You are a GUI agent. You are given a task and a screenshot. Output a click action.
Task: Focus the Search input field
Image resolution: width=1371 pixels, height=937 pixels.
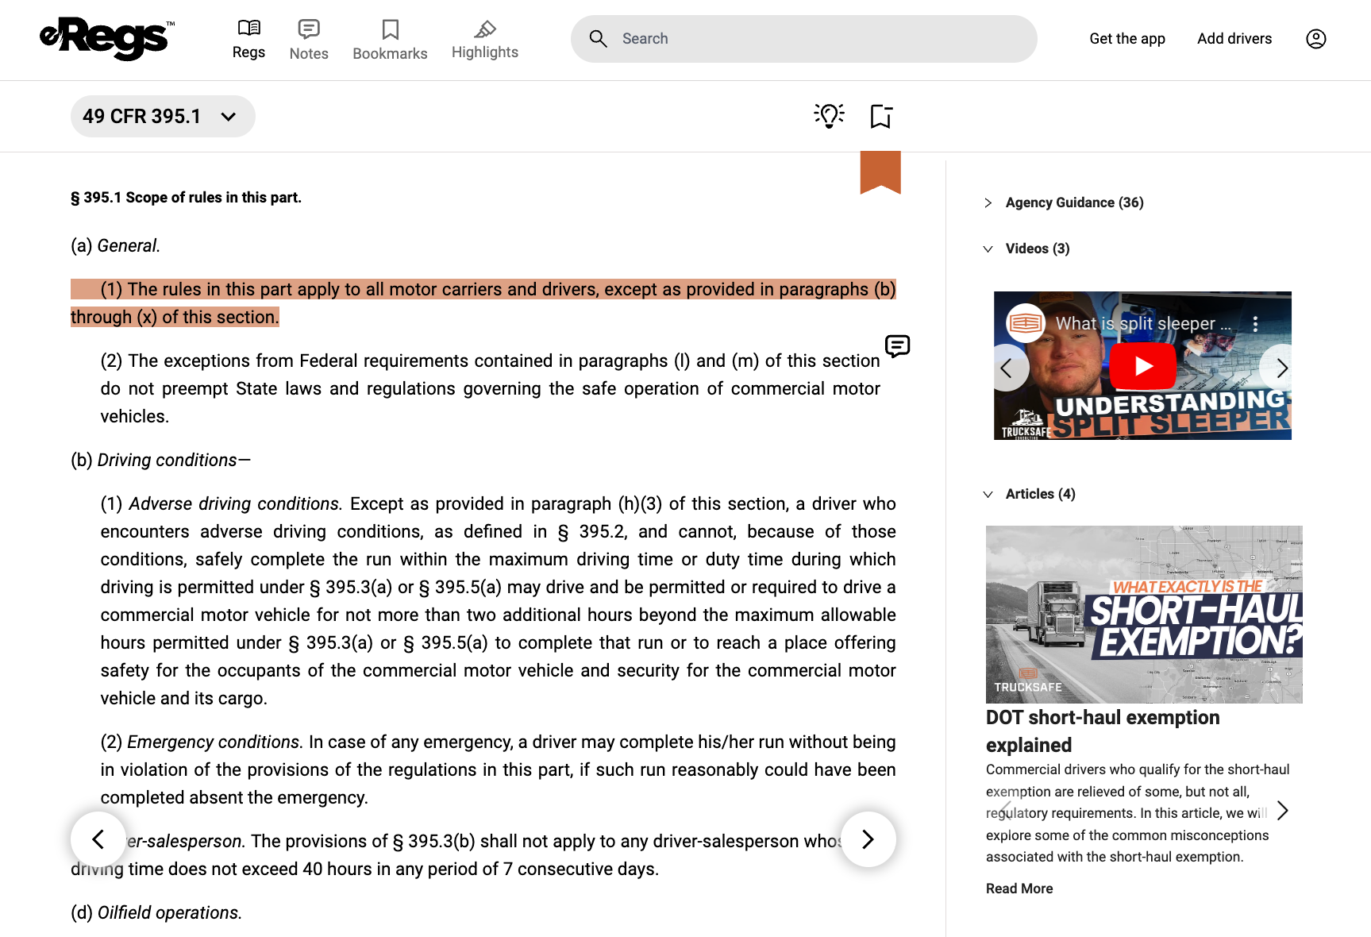803,39
